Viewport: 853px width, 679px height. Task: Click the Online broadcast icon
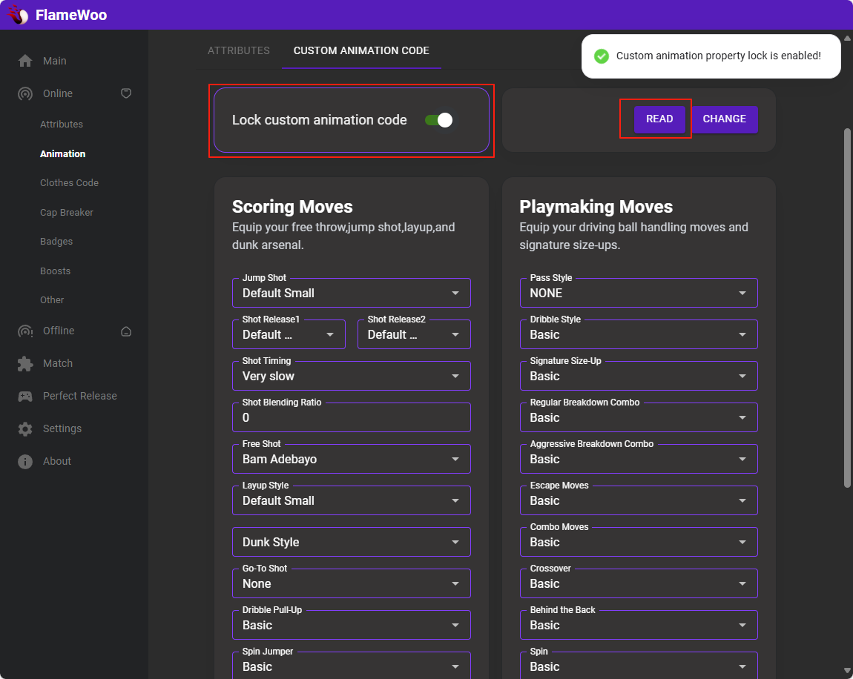coord(25,93)
